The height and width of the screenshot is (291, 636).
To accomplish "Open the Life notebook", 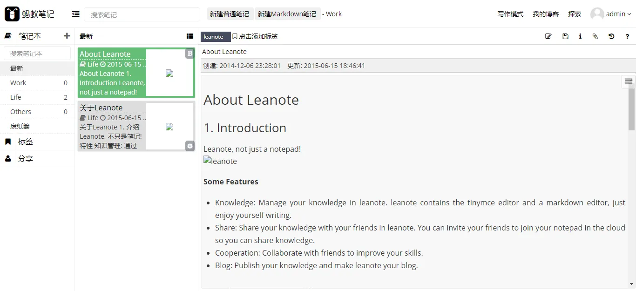I will pyautogui.click(x=37, y=97).
